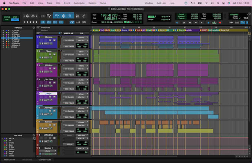Open the MIDI Editor tab
The height and width of the screenshot is (163, 252).
click(10, 160)
